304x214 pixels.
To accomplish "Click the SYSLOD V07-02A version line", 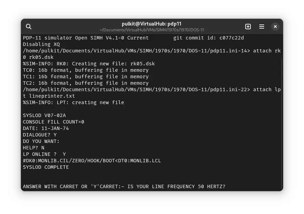I will (44, 115).
